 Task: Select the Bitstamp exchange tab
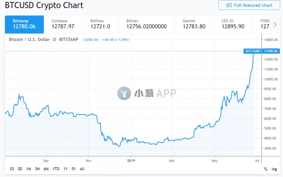click(x=24, y=24)
